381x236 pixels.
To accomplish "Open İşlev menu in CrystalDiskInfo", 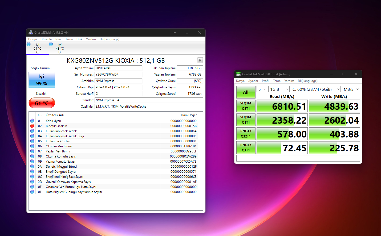I will click(58, 39).
